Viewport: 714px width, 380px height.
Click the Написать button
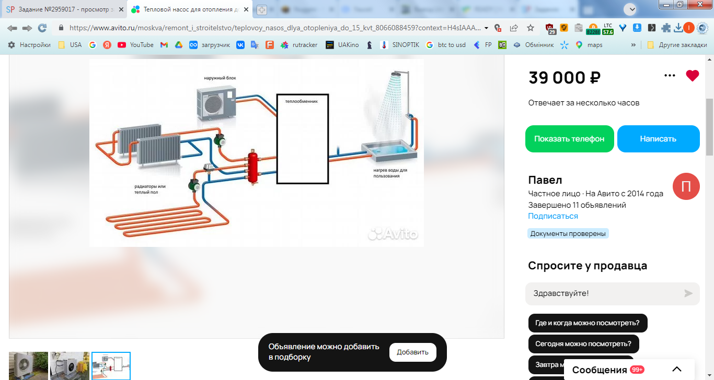coord(658,139)
